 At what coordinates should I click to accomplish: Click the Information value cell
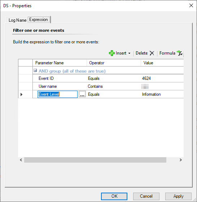tap(151, 94)
